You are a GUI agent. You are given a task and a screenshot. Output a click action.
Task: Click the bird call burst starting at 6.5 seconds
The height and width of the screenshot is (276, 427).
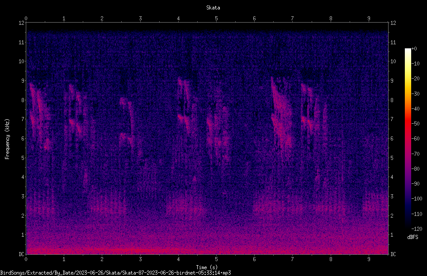(x=282, y=117)
